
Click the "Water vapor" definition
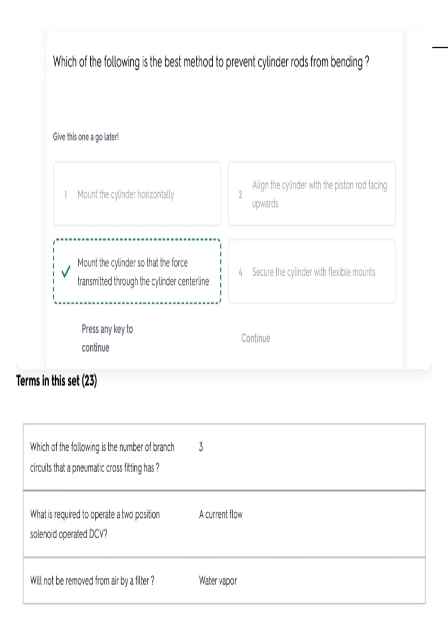[x=218, y=581]
